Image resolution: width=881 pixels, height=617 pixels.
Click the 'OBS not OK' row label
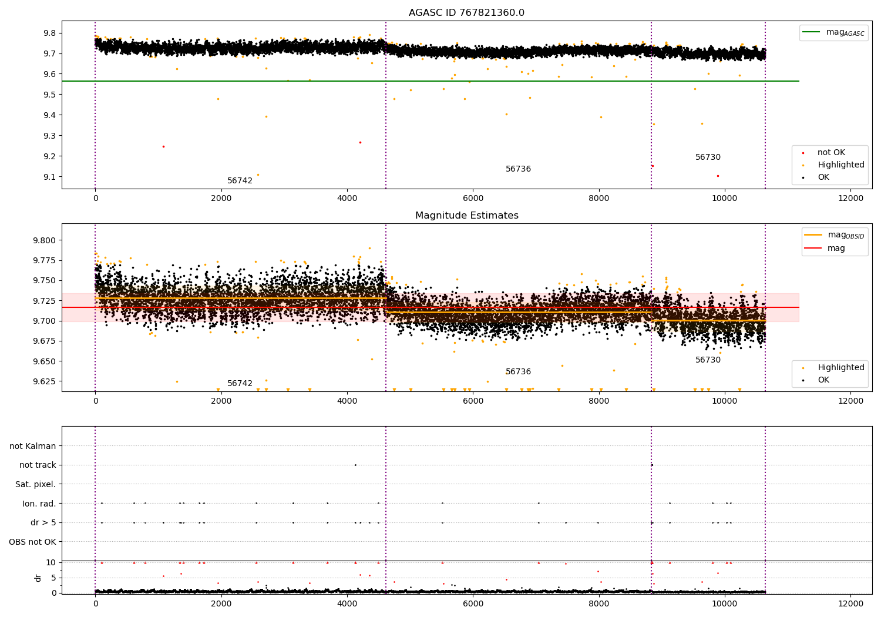point(32,542)
